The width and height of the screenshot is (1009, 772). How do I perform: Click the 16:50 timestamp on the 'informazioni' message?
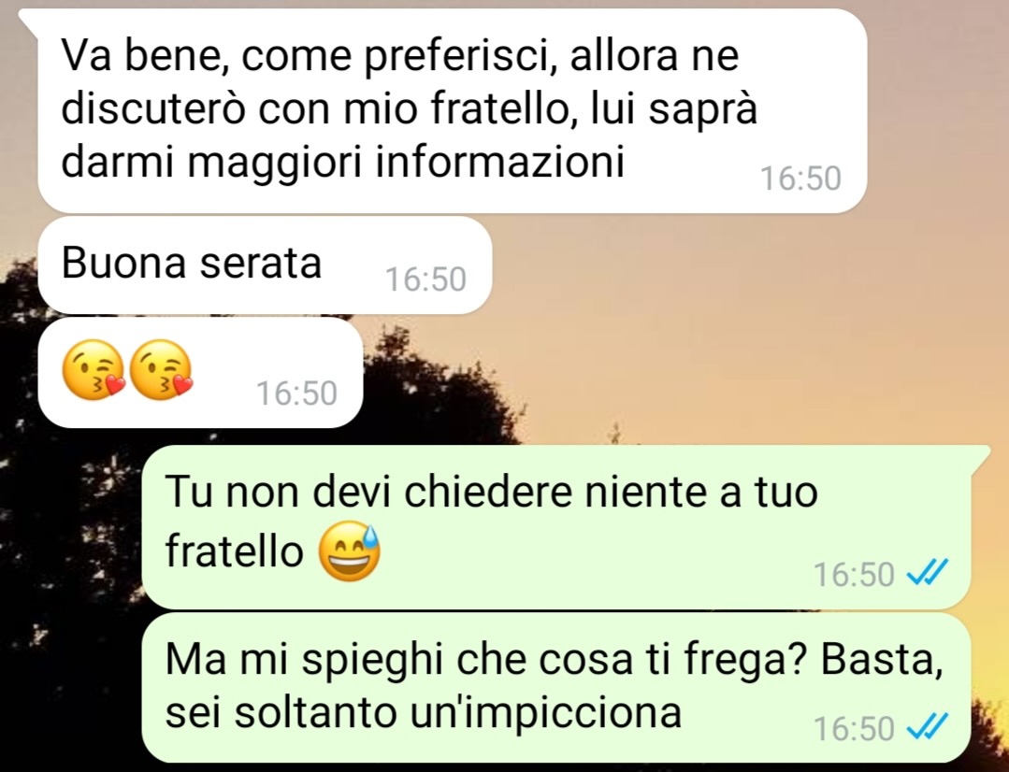tap(800, 179)
